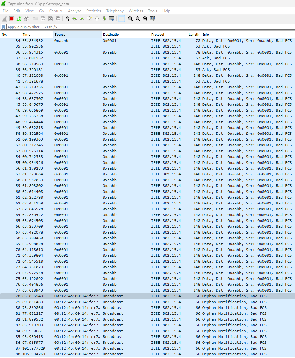Open the Statistics menu
Image resolution: width=295 pixels, height=358 pixels.
pyautogui.click(x=93, y=11)
